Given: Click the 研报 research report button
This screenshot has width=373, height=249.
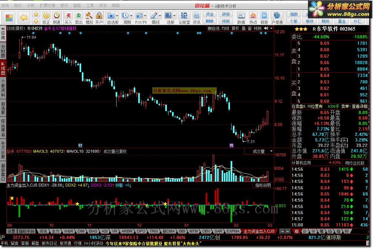Looking at the screenshot, I should tap(226, 14).
